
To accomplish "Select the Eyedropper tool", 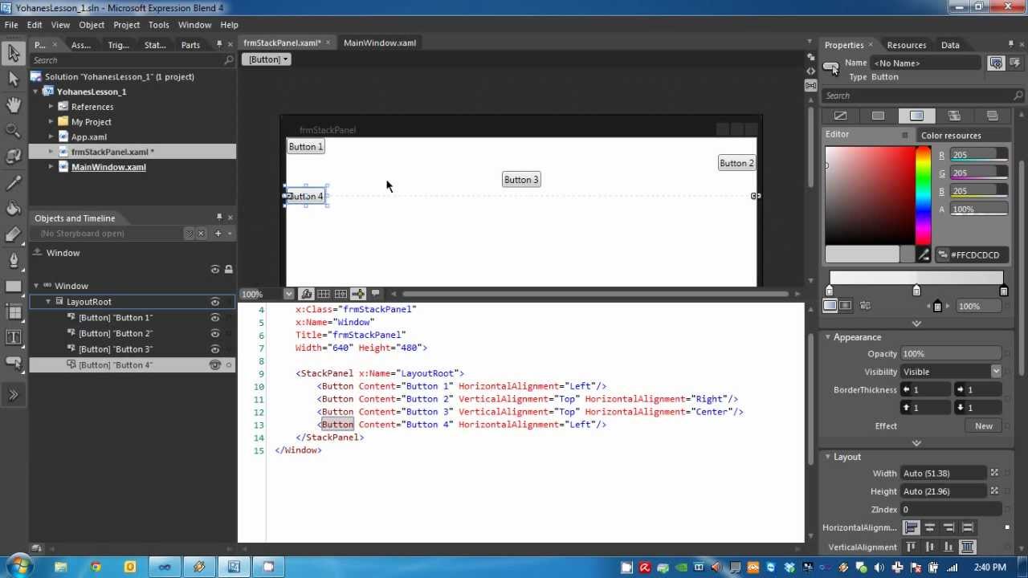I will 13,183.
